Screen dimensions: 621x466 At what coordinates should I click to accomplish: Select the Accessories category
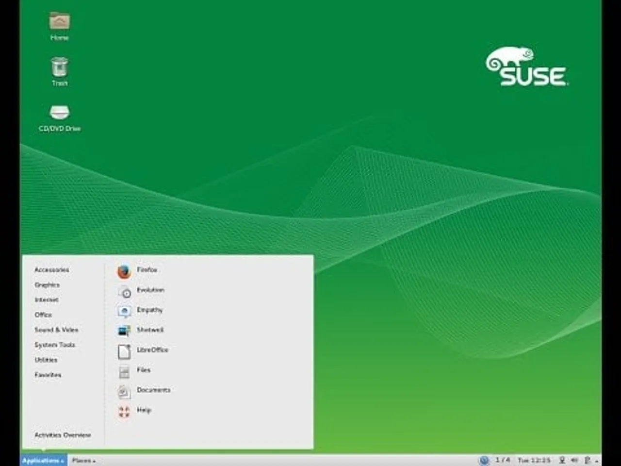tap(51, 270)
